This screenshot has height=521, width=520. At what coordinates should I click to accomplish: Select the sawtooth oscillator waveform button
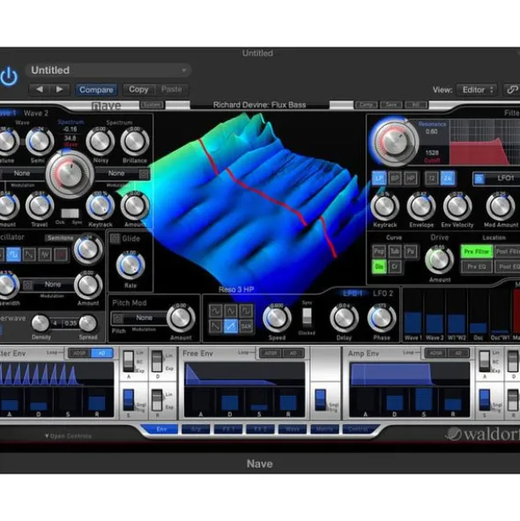29,255
